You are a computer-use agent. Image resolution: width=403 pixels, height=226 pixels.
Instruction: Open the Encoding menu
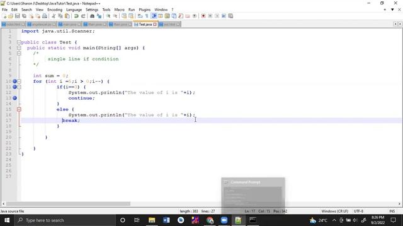point(55,9)
